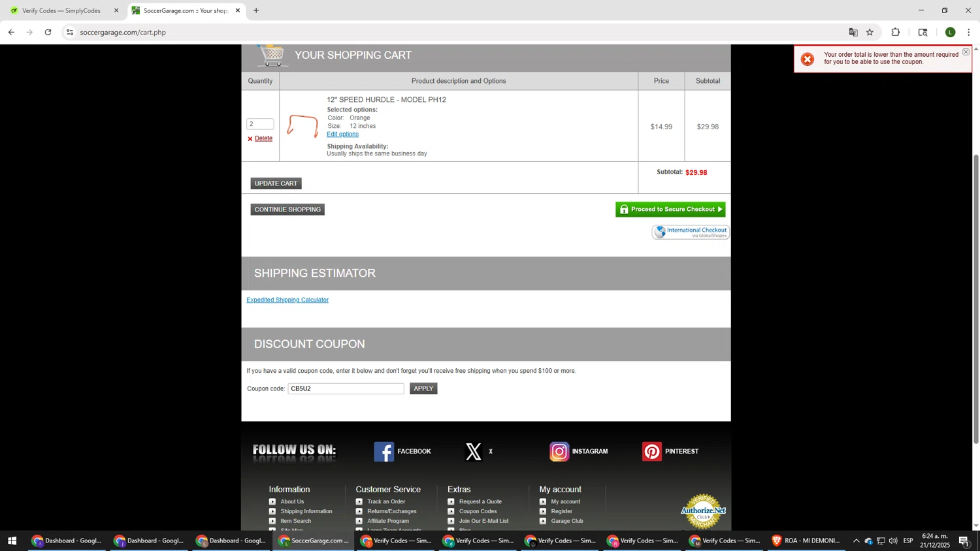
Task: Open the Coupon Codes footer link
Action: click(x=478, y=511)
